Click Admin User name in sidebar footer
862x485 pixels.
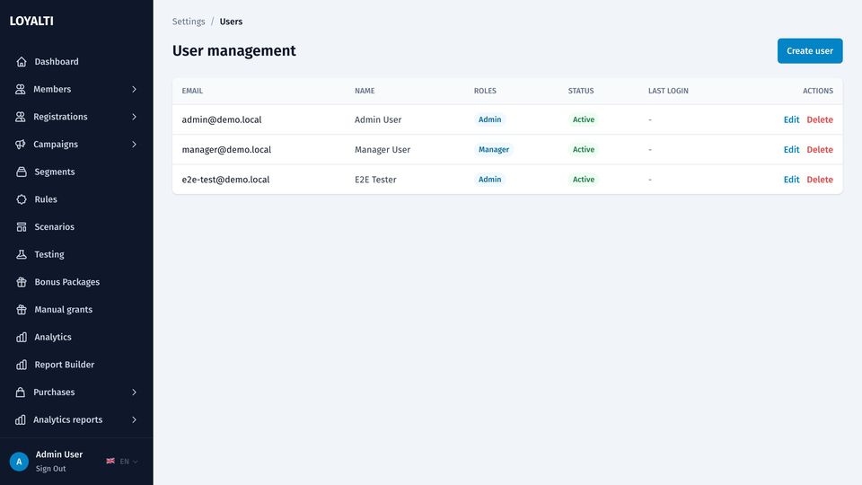click(59, 454)
